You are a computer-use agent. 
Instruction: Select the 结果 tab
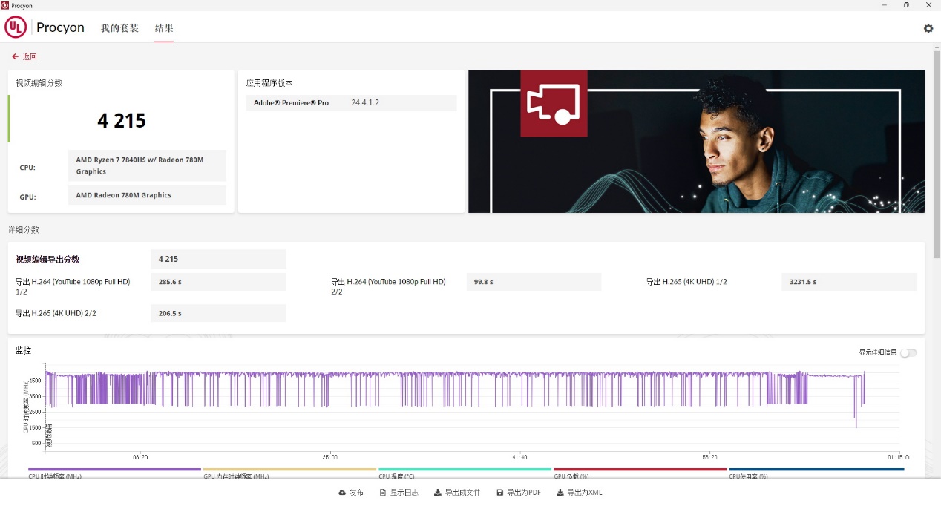164,28
